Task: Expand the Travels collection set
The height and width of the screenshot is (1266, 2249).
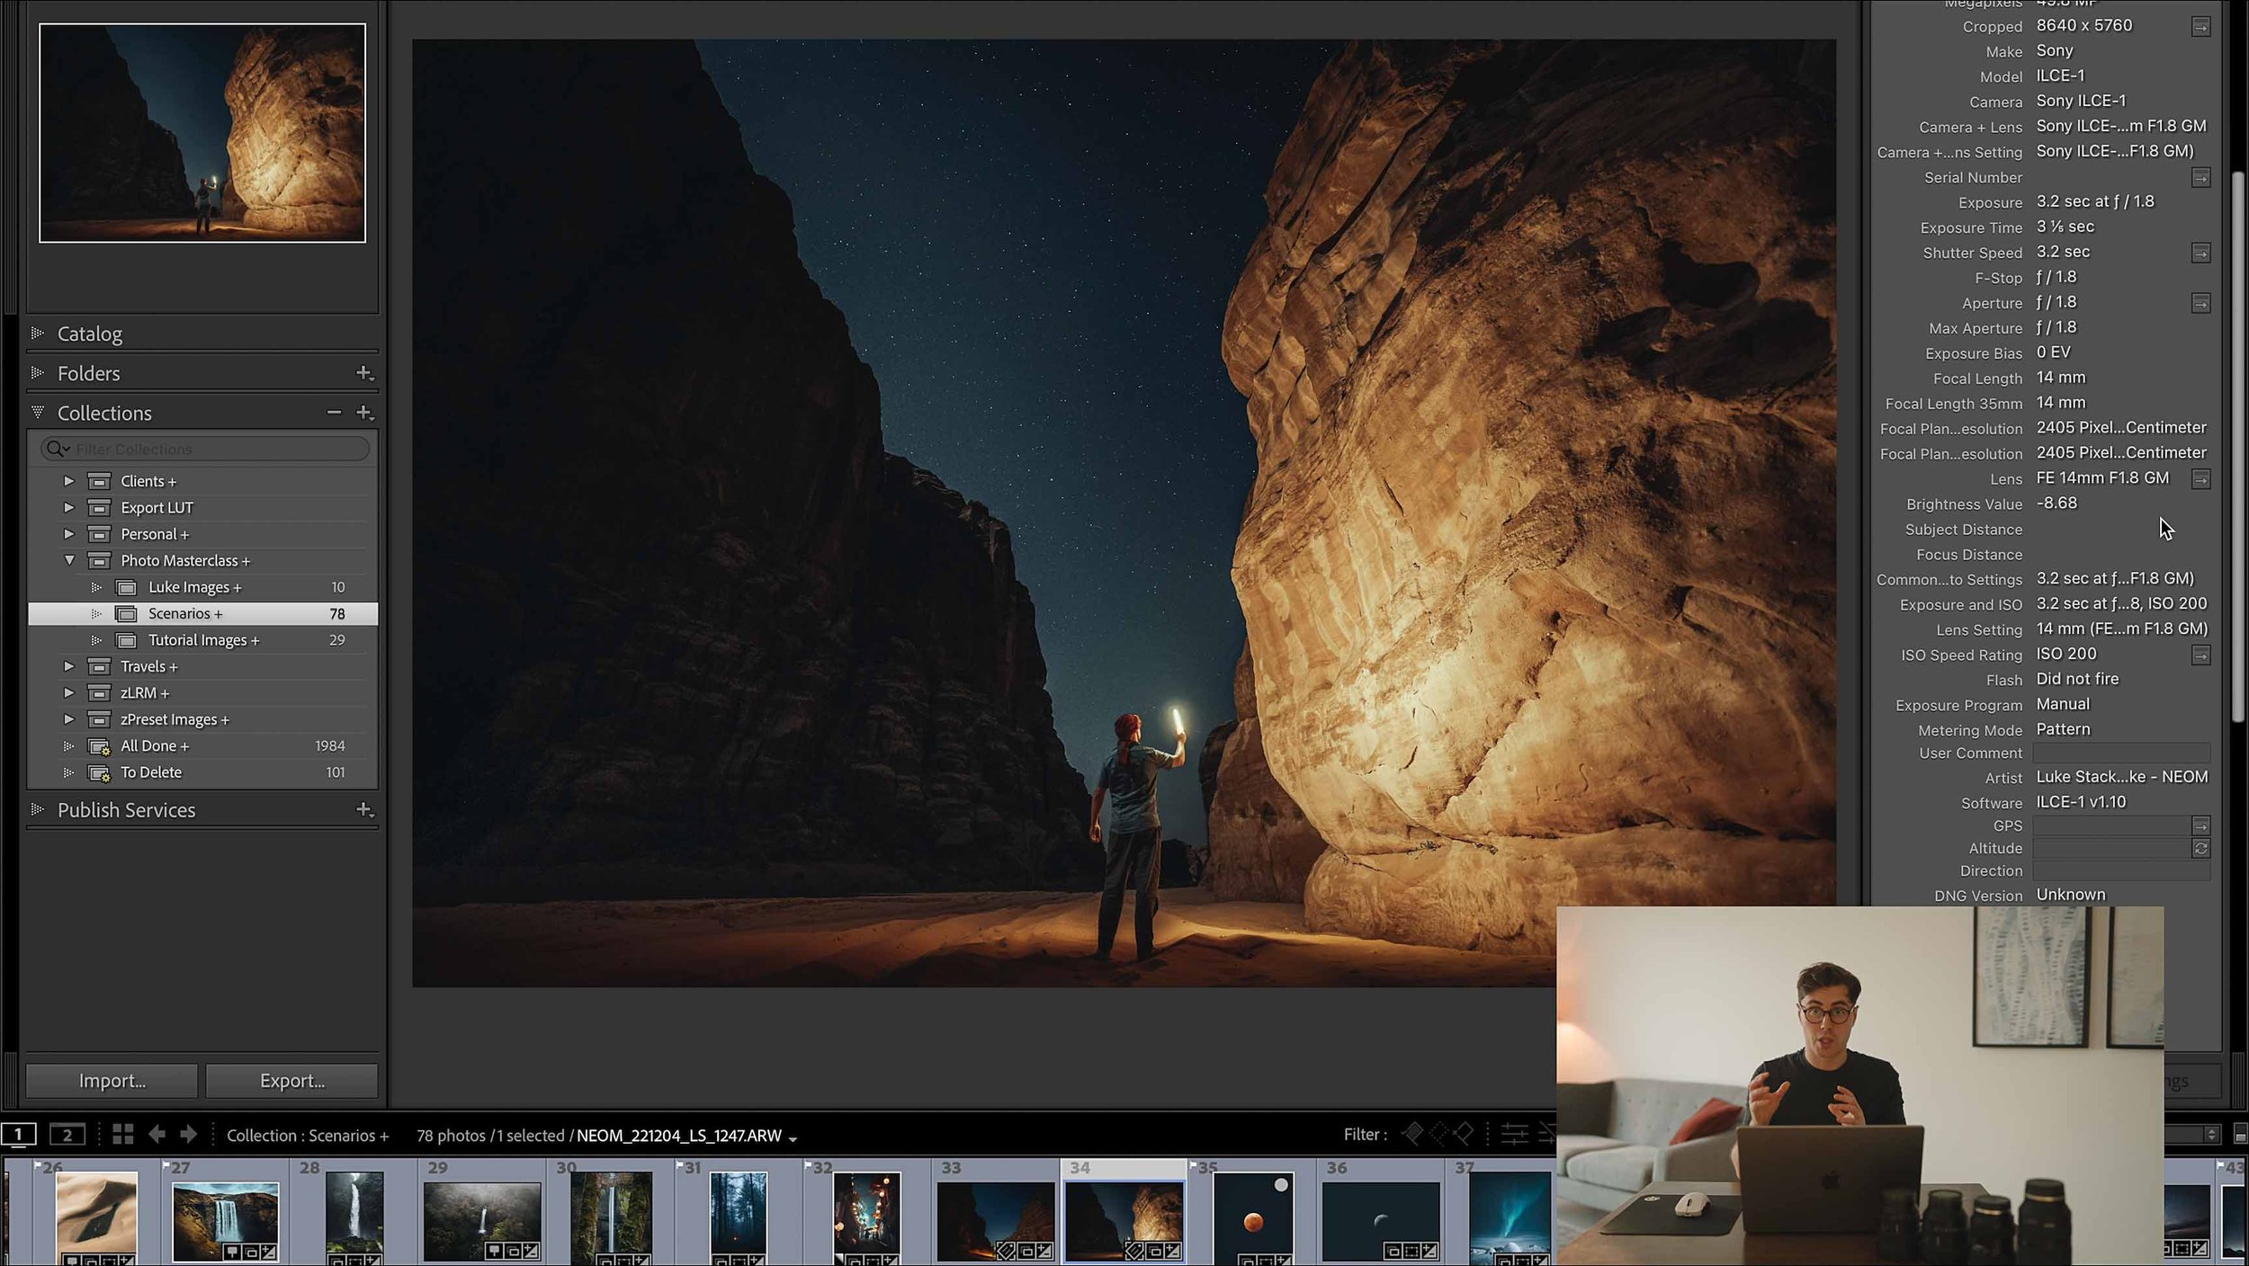Action: click(x=69, y=666)
